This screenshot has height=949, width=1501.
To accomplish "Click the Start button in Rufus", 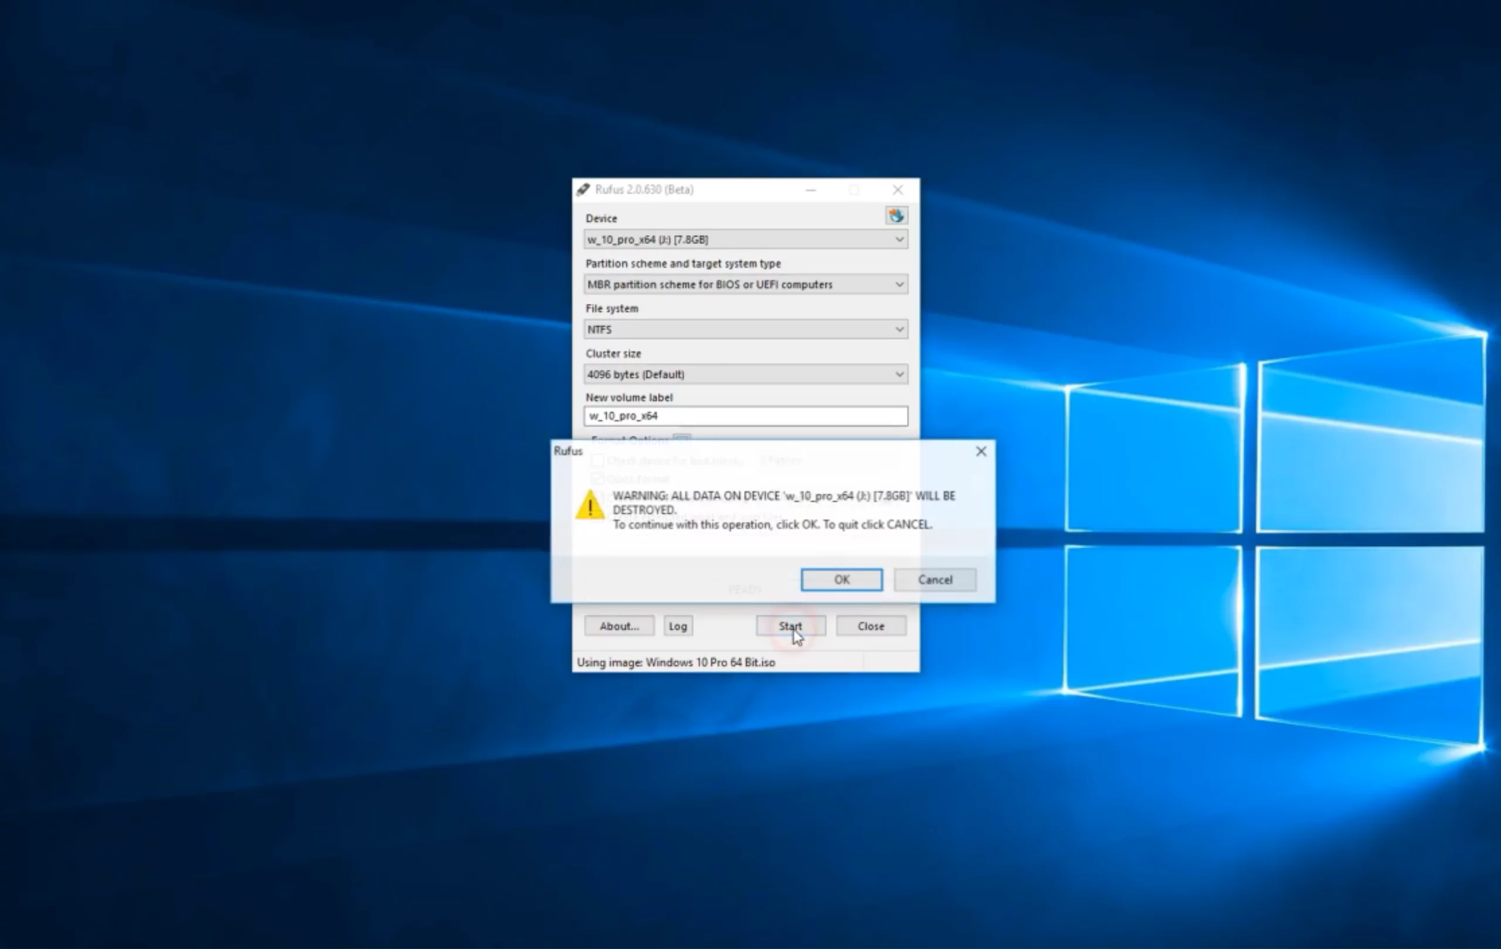I will pyautogui.click(x=790, y=625).
